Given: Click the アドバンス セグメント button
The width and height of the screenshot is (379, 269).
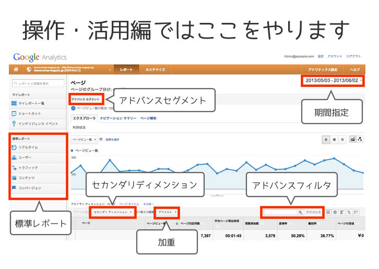Looking at the screenshot, I should (86, 99).
